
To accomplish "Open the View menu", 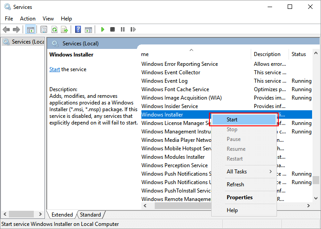I will click(48, 19).
